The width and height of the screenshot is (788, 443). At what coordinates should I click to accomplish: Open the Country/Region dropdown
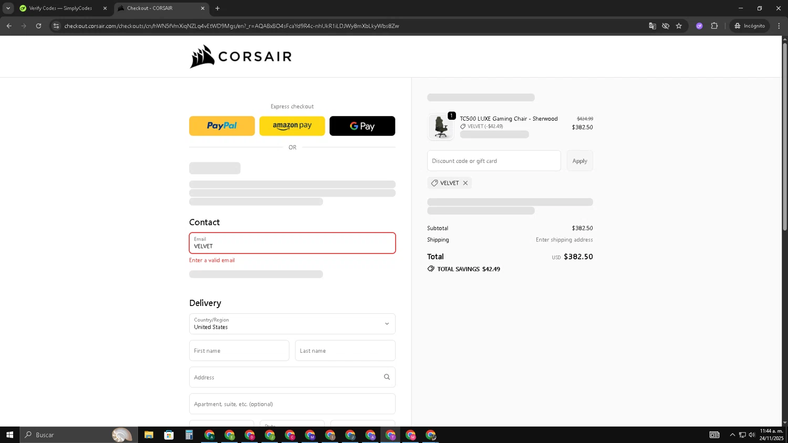[292, 324]
